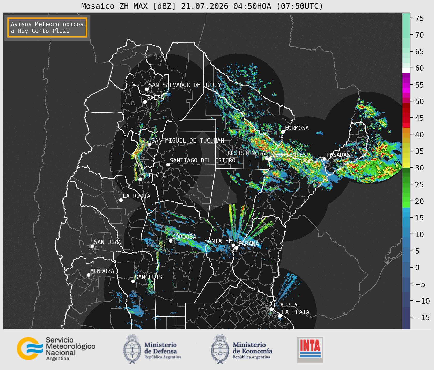Viewport: 434px width, 370px height.
Task: Click the La Plata city dot
Action: click(x=280, y=316)
